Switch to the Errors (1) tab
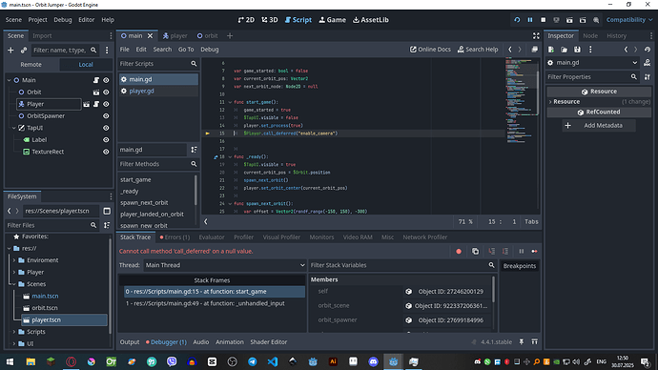The width and height of the screenshot is (658, 370). 175,237
